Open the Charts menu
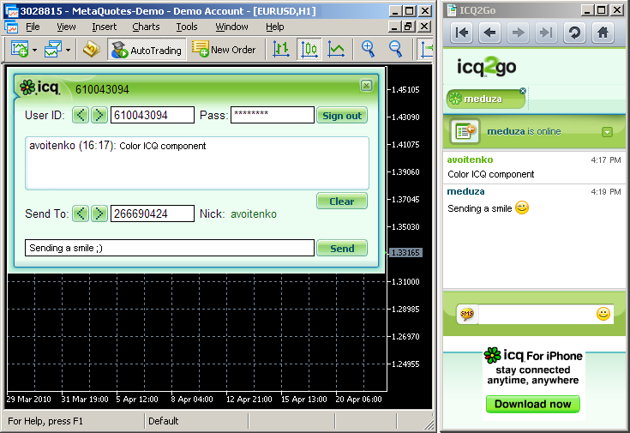 (x=146, y=27)
